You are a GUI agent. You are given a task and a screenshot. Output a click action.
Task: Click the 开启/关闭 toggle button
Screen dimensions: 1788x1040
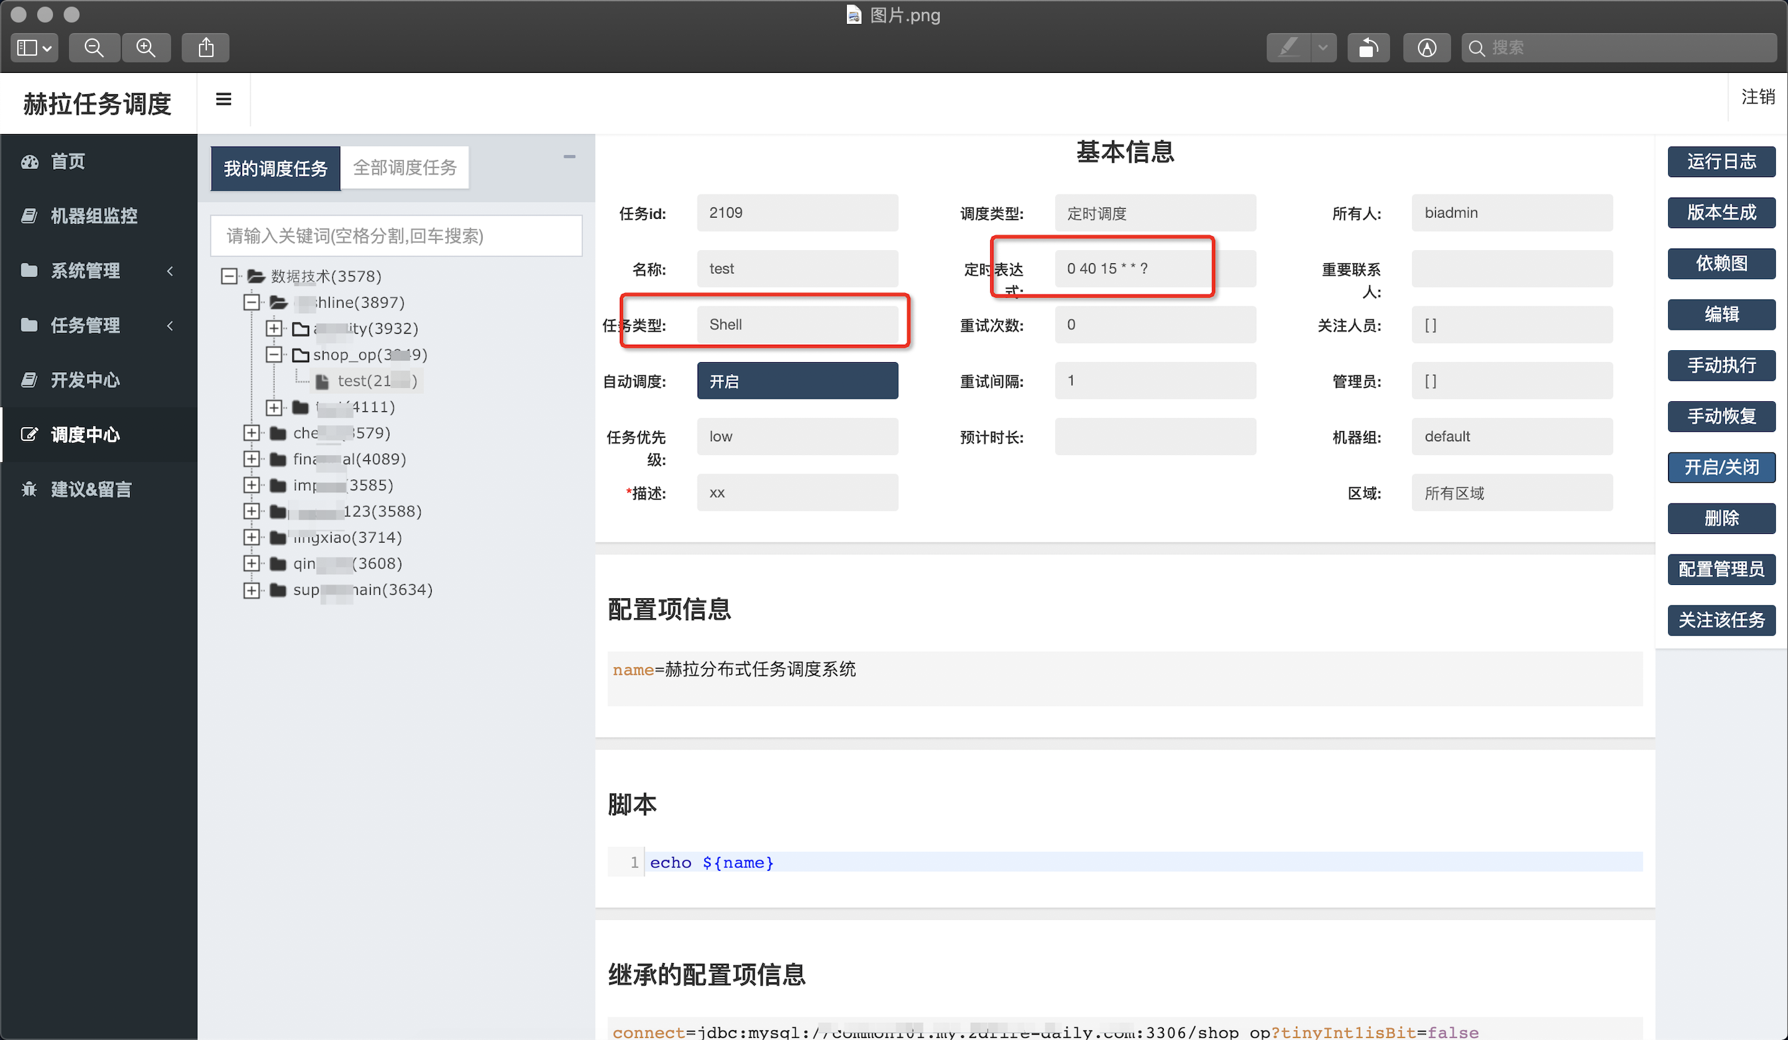1720,468
